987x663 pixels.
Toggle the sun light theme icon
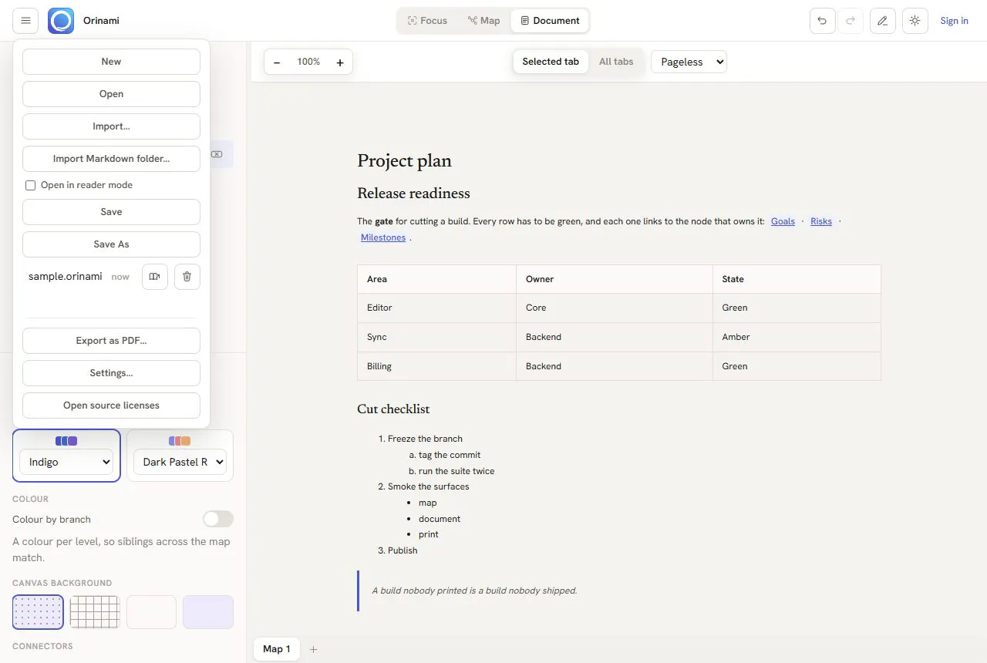[x=915, y=21]
